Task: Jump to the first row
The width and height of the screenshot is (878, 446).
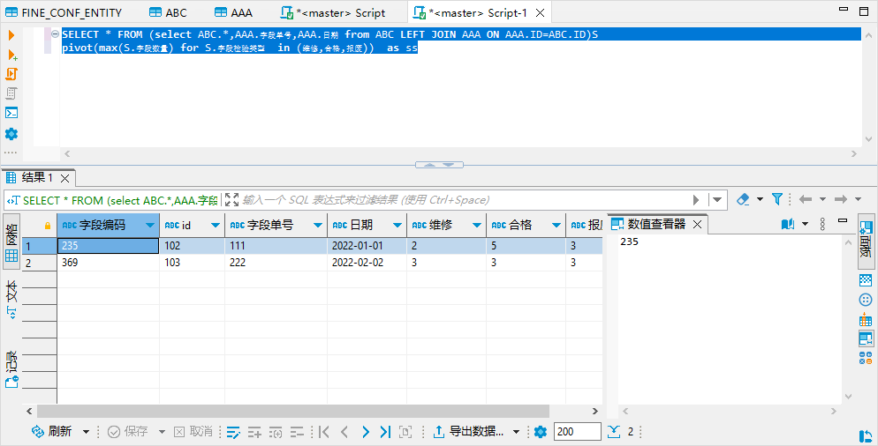Action: [323, 432]
